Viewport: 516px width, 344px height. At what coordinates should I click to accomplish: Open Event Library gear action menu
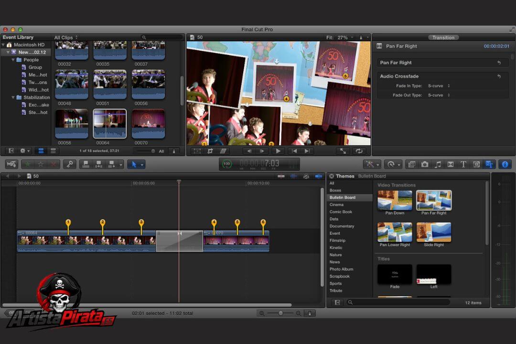click(25, 151)
